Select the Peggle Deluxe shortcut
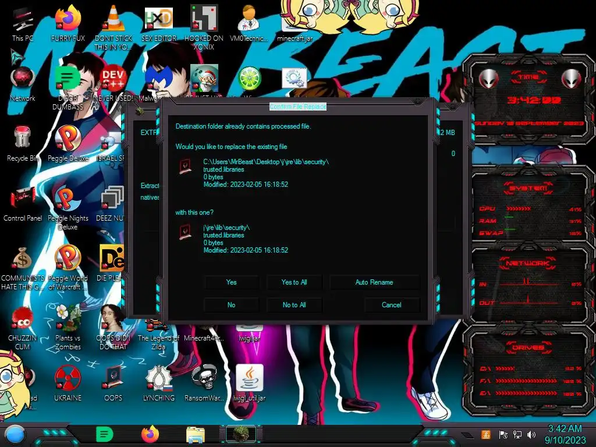This screenshot has height=447, width=596. pyautogui.click(x=68, y=144)
